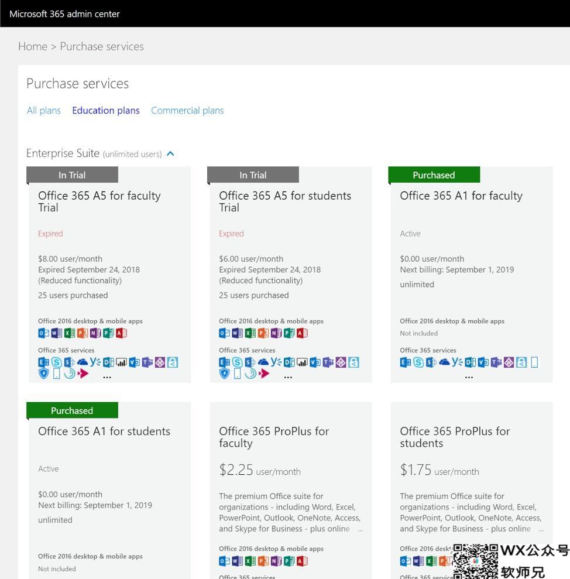Image resolution: width=570 pixels, height=579 pixels.
Task: Select OneNote icon in A5 faculty Trial card
Action: [x=95, y=333]
